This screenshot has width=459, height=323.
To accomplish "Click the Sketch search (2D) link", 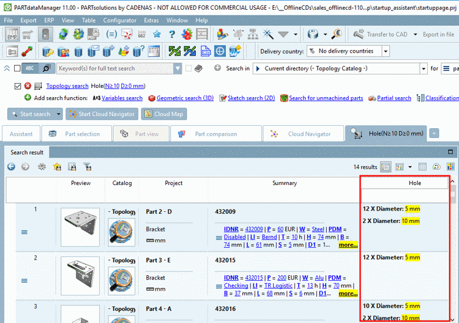I will coord(251,98).
